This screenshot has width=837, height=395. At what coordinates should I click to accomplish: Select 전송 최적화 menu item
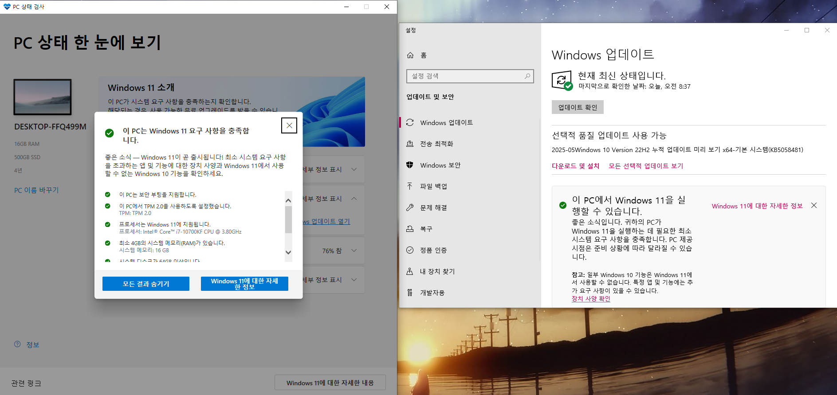[x=470, y=144]
